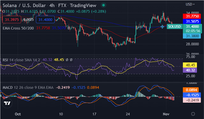Click the 25.00 RSI axis tick

(191, 76)
